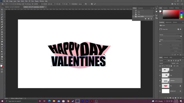Select the Hand tool

pos(2,57)
